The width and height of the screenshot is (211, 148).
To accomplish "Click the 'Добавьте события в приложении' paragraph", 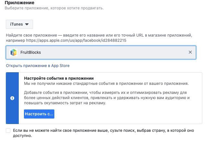I will click(x=107, y=98).
